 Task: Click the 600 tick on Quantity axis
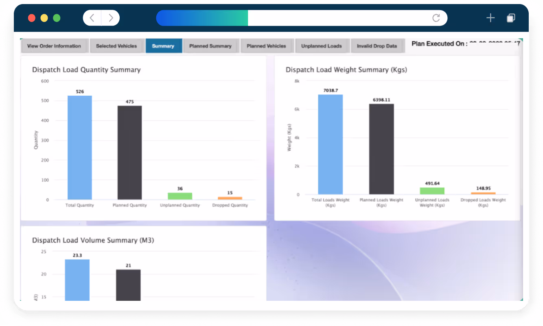45,81
